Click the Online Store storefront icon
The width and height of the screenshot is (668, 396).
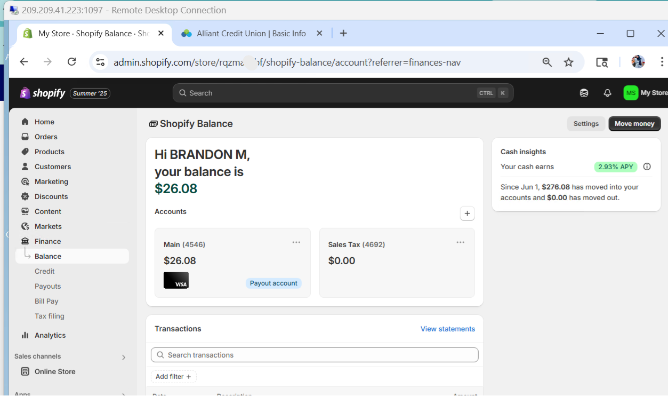coord(25,371)
